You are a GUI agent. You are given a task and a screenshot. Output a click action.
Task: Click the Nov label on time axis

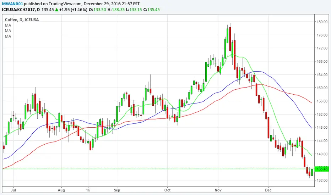tap(218, 190)
